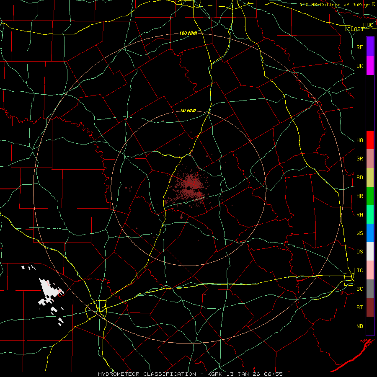Click the 'RF' legend label
The height and width of the screenshot is (377, 377).
(359, 47)
